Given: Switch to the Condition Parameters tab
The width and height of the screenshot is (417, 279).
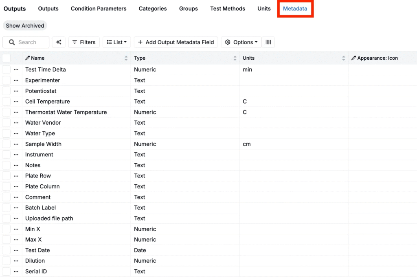Looking at the screenshot, I should coord(99,9).
